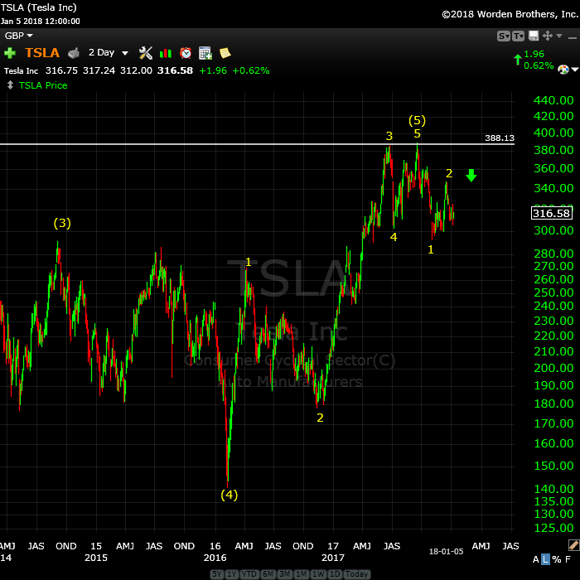Click the orange TSLA ticker symbol
Screen dimensions: 580x580
42,53
